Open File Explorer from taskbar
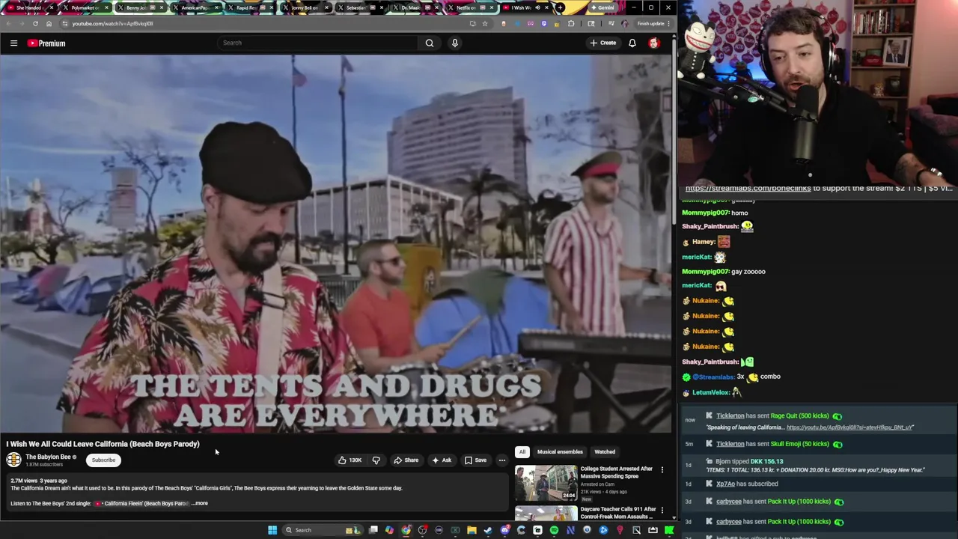This screenshot has height=539, width=958. point(472,530)
